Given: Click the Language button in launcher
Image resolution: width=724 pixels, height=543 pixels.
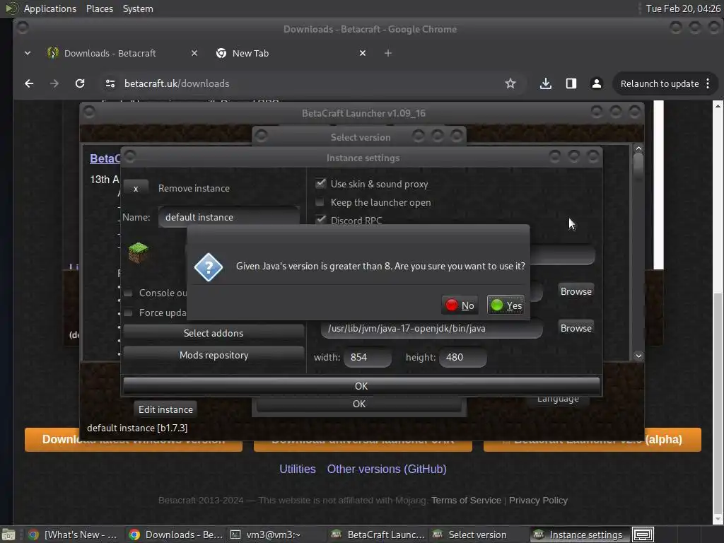Looking at the screenshot, I should (x=558, y=399).
